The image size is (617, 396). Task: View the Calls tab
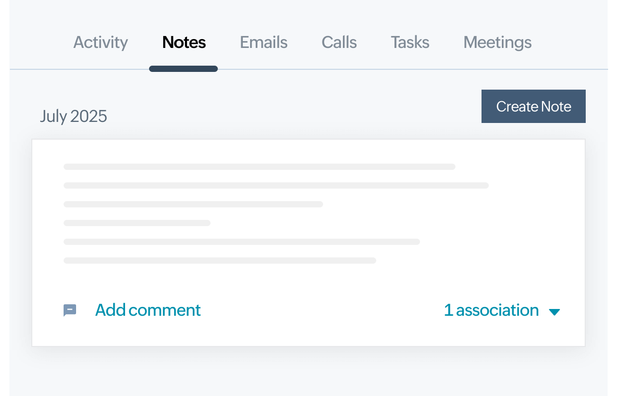coord(339,42)
